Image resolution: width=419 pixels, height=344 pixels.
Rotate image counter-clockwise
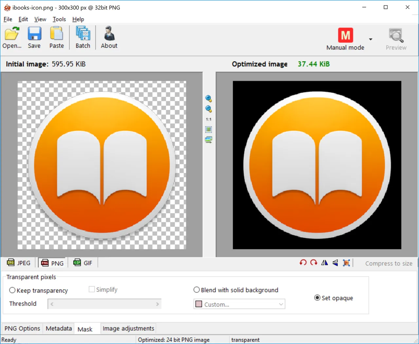[x=303, y=263]
